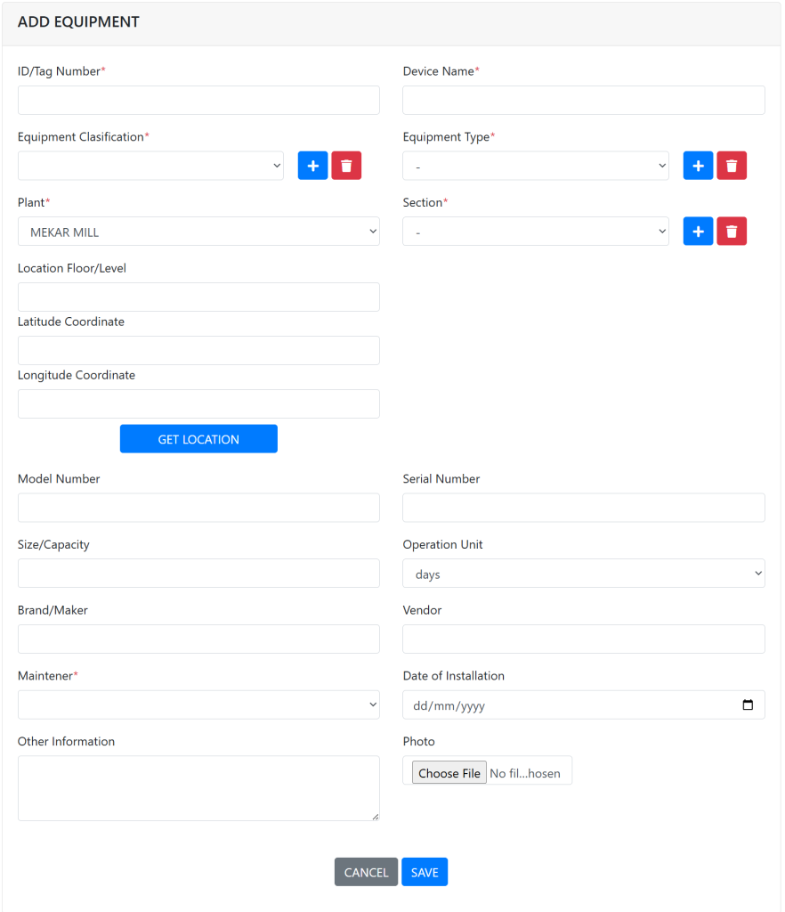The image size is (785, 912).
Task: Click Choose File for Photo upload
Action: [x=449, y=772]
